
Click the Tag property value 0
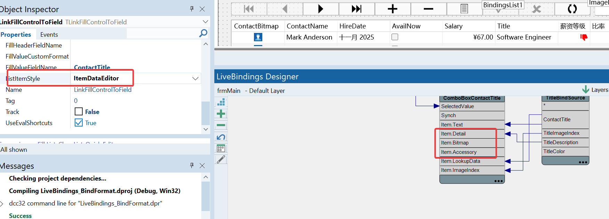click(x=76, y=100)
